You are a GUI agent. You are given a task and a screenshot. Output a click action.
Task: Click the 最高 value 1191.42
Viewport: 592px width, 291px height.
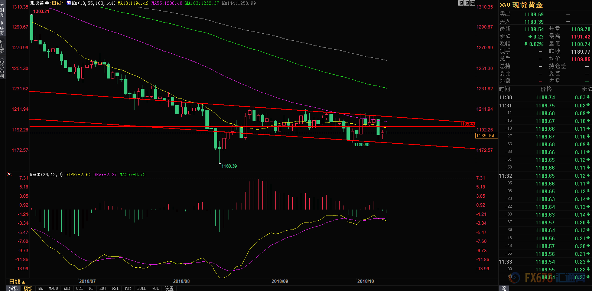click(581, 37)
